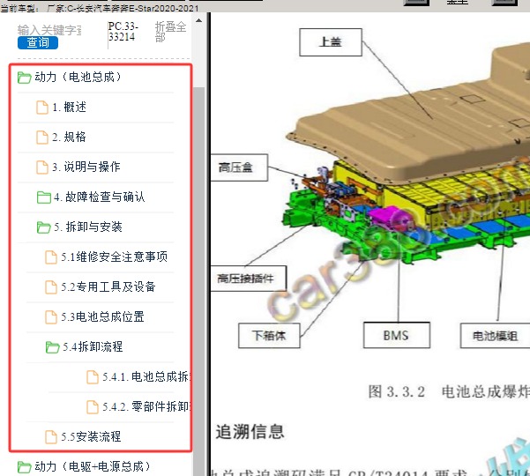Open 5.4.1. 电池总成拆 entry
This screenshot has height=476, width=530.
pos(146,376)
